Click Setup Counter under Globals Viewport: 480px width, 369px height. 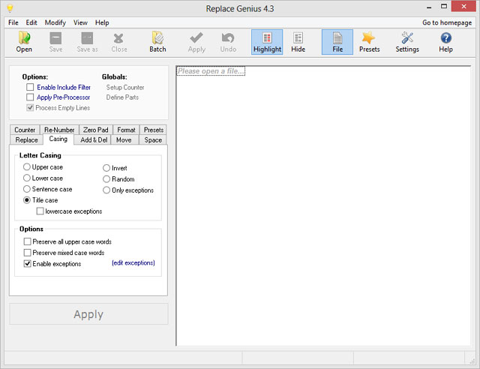[125, 87]
